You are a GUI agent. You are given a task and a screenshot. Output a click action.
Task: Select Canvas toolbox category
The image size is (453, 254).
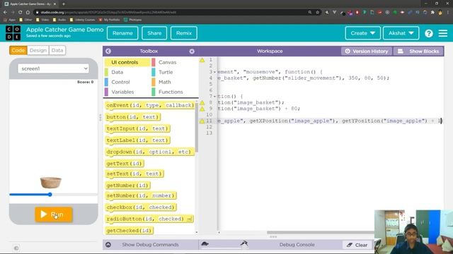(x=174, y=62)
